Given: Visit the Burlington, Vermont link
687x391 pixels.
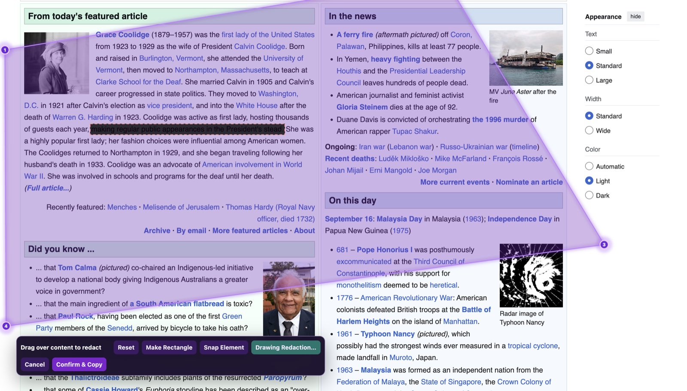Looking at the screenshot, I should pyautogui.click(x=171, y=58).
